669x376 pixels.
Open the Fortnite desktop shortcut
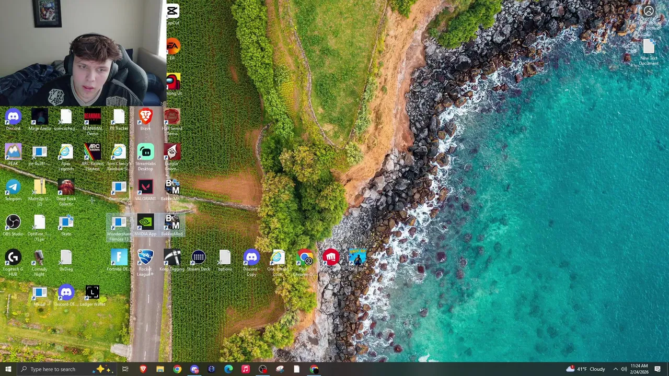coord(119,261)
